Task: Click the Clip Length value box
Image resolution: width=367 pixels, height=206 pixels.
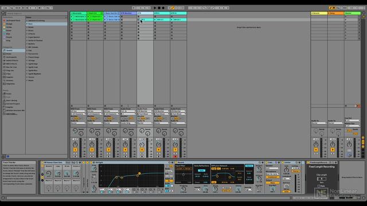Action: point(321,179)
